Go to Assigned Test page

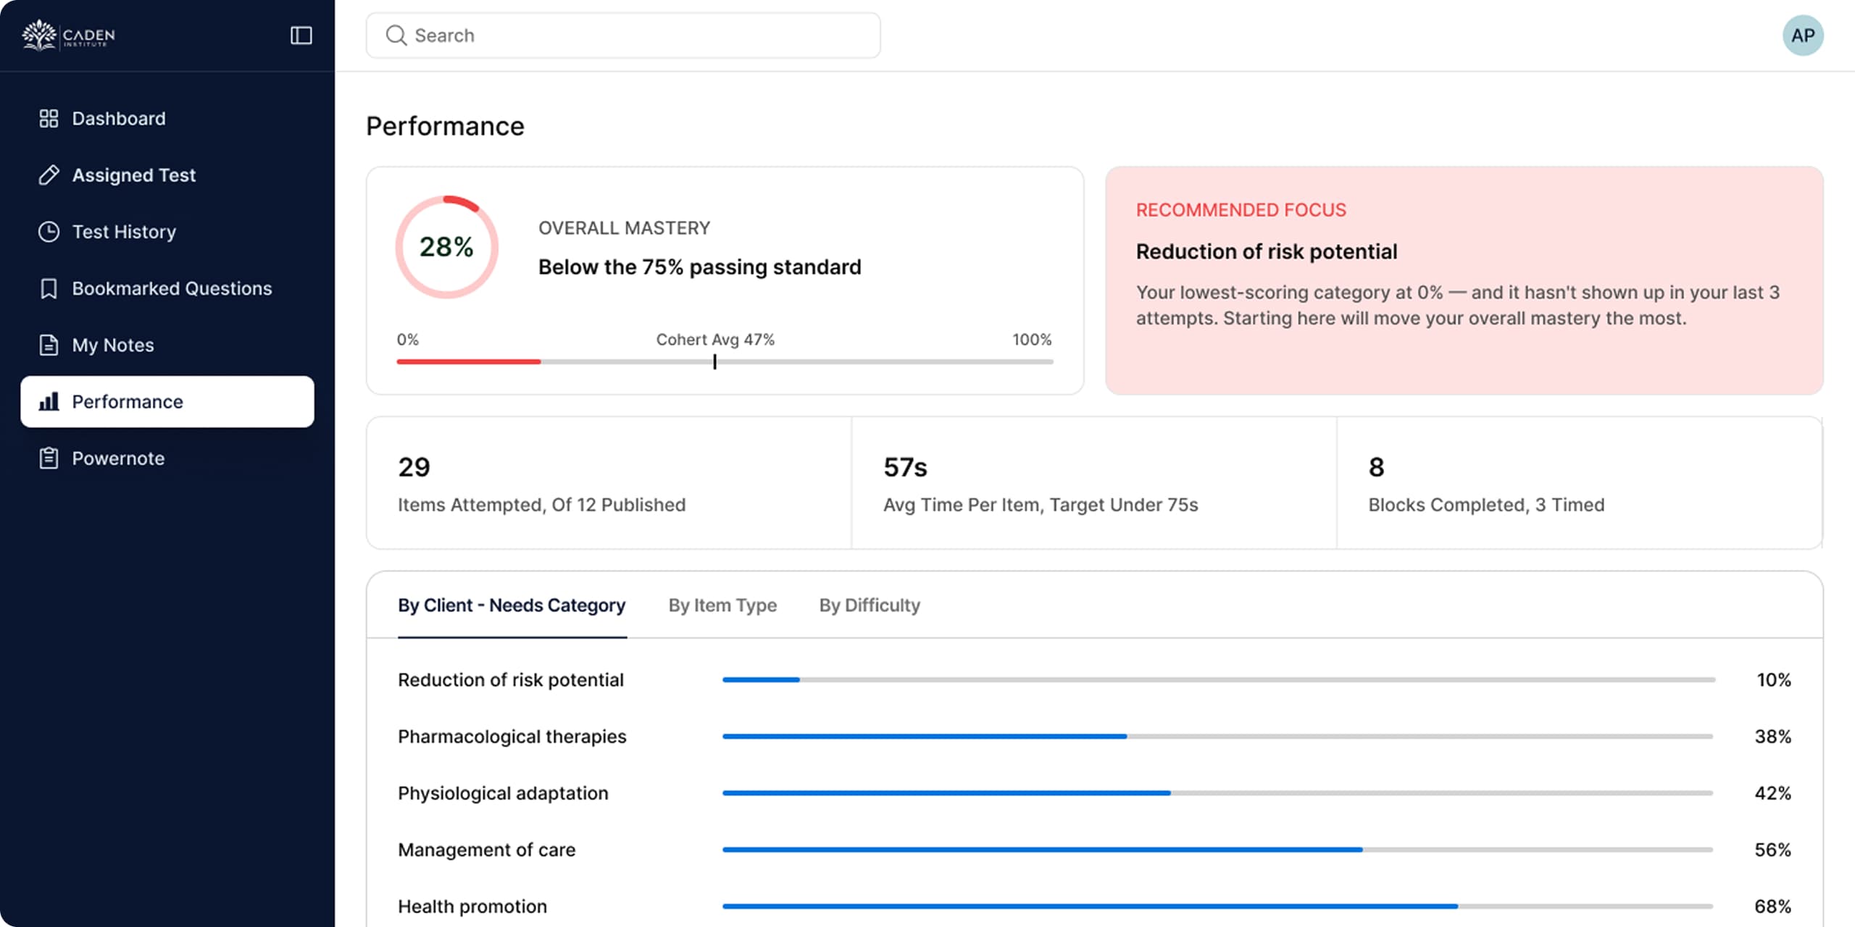click(167, 175)
